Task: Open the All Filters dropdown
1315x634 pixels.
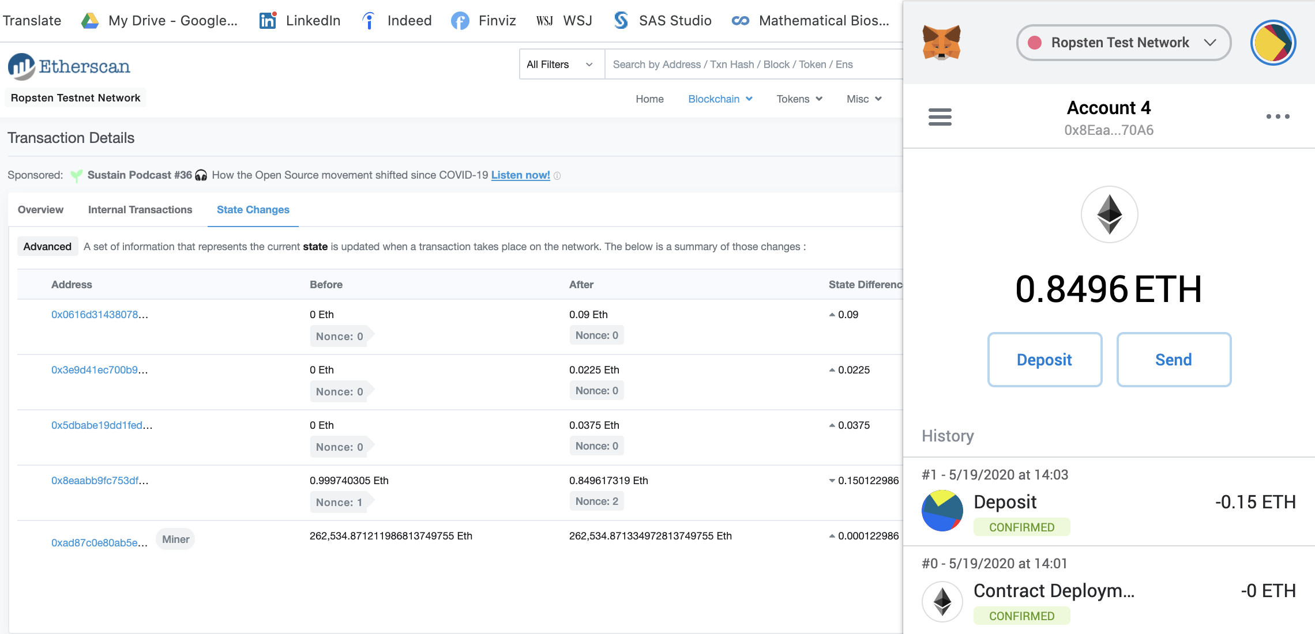Action: tap(561, 65)
